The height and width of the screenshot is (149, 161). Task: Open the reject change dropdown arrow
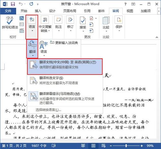pos(96,18)
